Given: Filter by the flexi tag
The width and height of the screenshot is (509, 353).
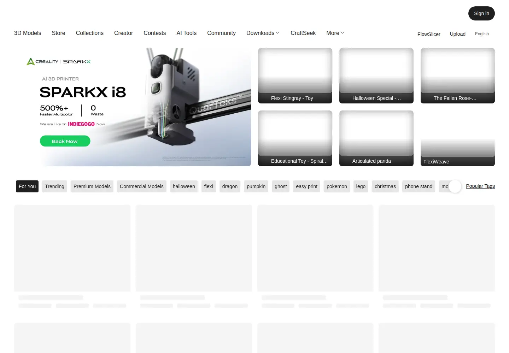Looking at the screenshot, I should (x=209, y=186).
